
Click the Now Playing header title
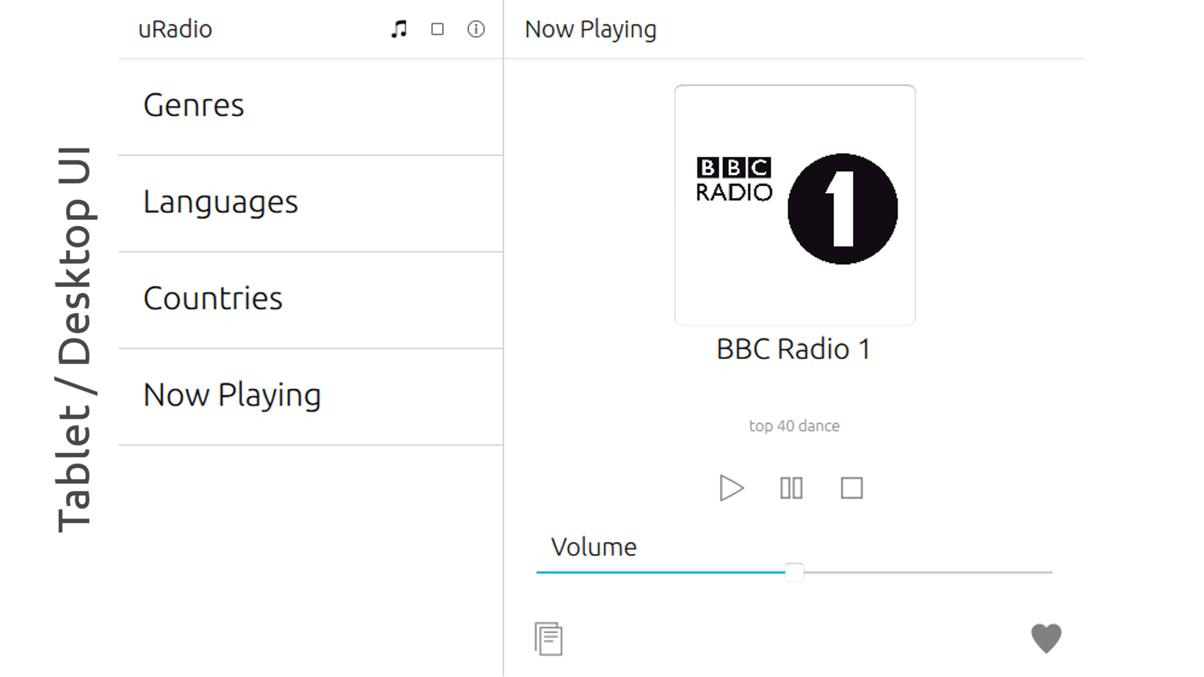(590, 29)
